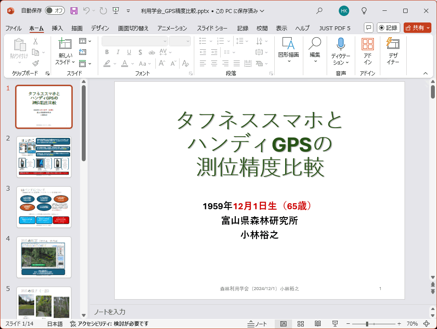Toggle the AutoSave switch
The image size is (437, 329).
click(55, 11)
